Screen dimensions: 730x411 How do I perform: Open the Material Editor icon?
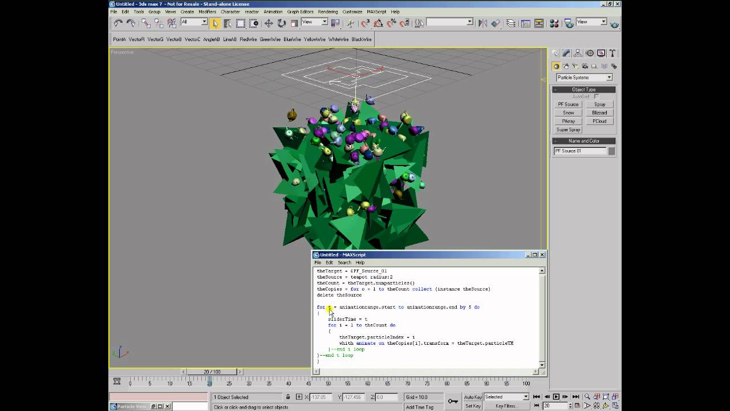coord(554,23)
